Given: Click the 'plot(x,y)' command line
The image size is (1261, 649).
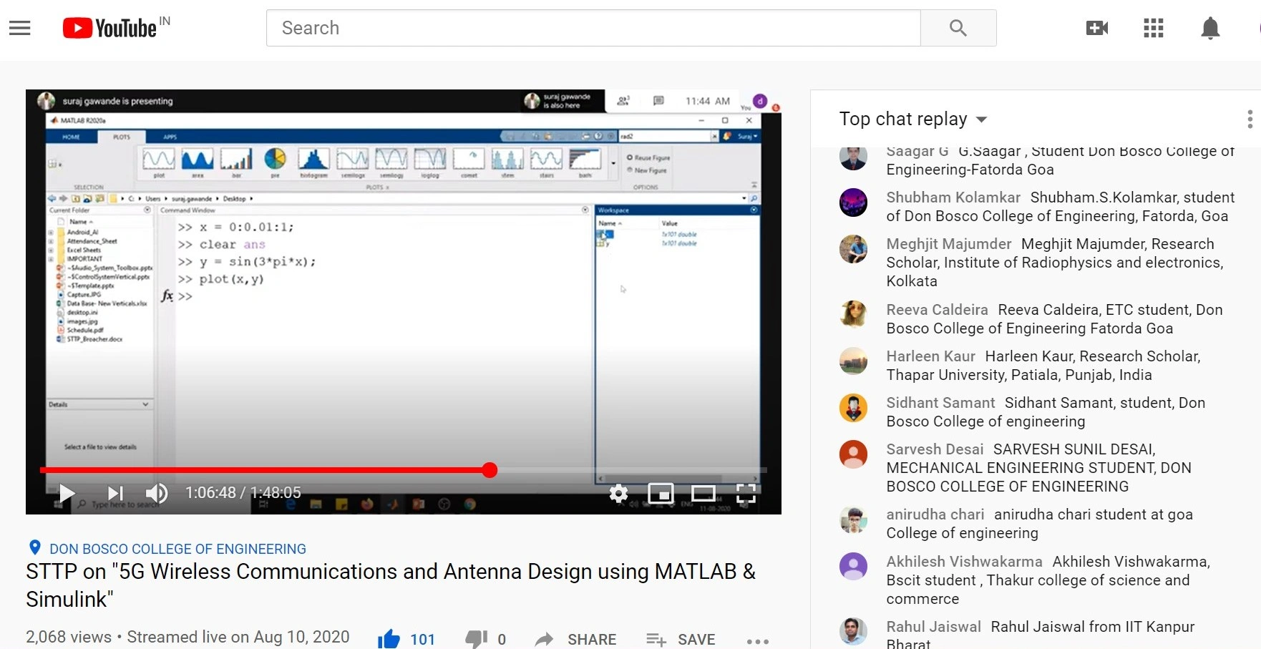Looking at the screenshot, I should click(231, 279).
